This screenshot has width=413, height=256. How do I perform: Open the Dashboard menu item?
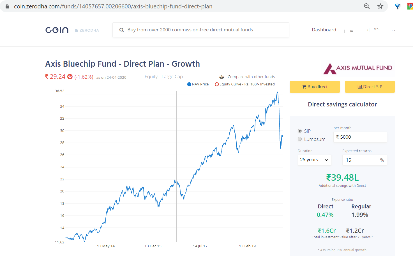324,30
